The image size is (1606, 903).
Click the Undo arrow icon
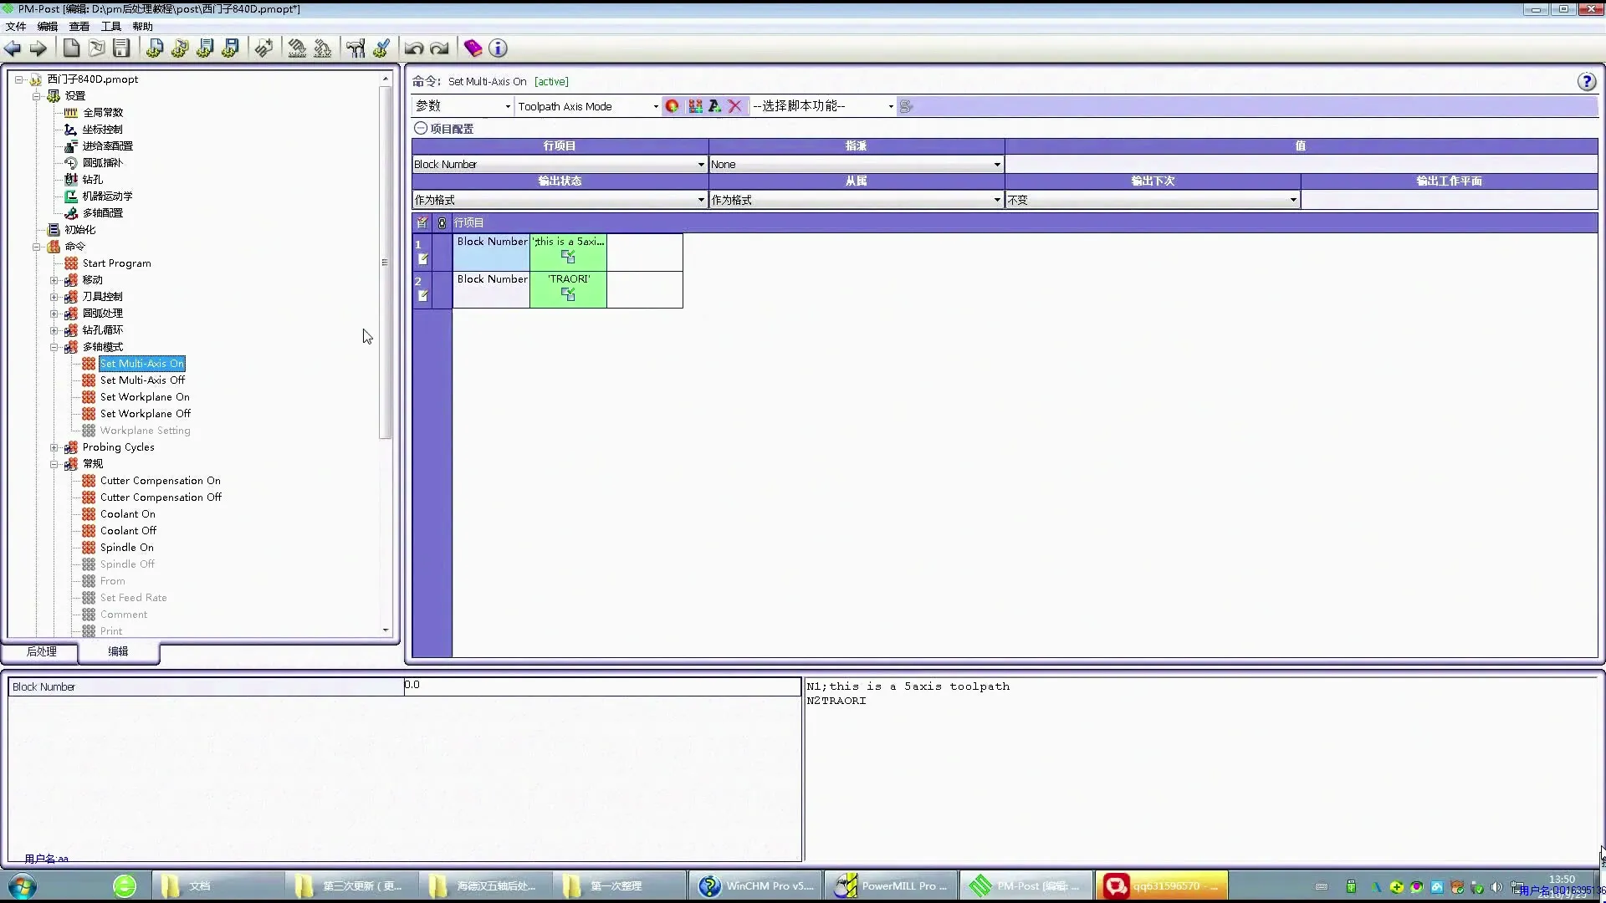point(413,48)
